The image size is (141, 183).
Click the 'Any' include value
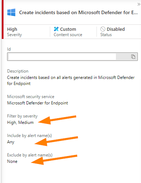pos(11,142)
